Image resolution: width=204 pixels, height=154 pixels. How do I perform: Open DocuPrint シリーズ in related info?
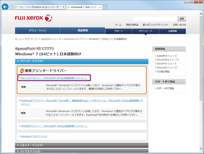coord(167,63)
